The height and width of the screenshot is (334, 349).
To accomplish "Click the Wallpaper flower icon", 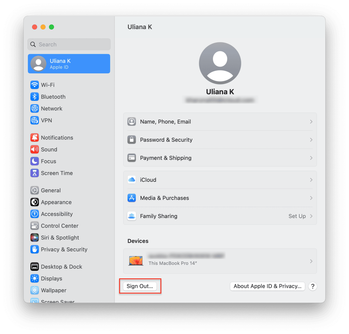I will click(x=34, y=290).
